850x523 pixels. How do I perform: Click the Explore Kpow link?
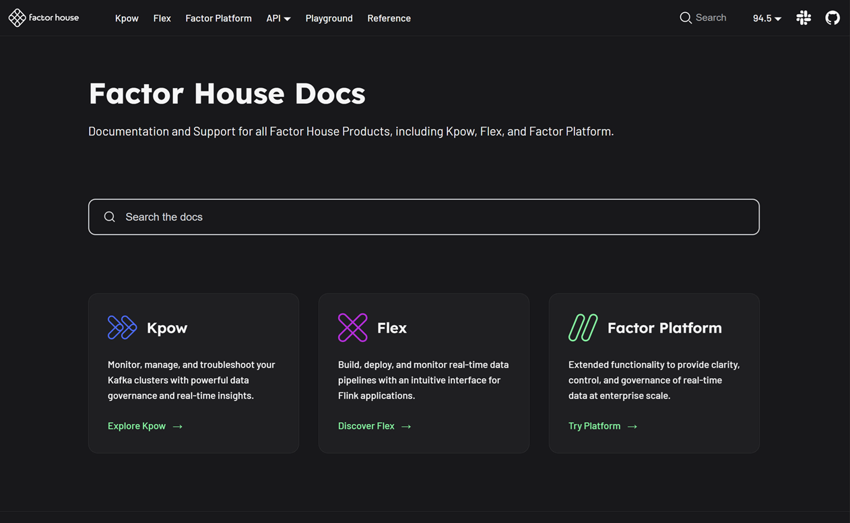[x=137, y=425]
